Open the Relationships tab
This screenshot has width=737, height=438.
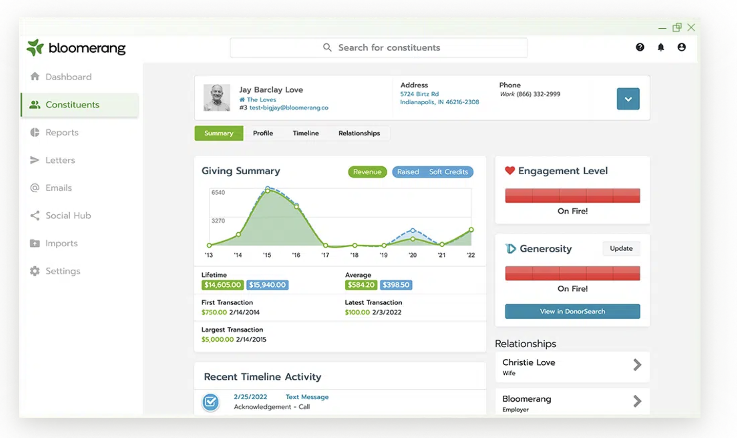(x=359, y=133)
